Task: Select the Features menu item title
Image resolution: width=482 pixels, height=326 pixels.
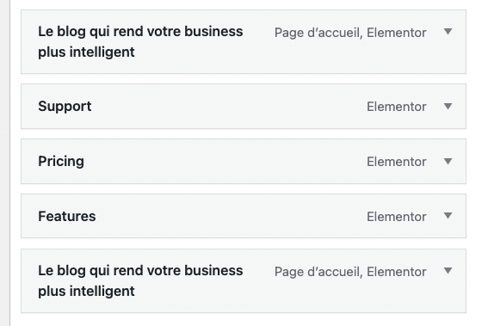Action: point(67,216)
